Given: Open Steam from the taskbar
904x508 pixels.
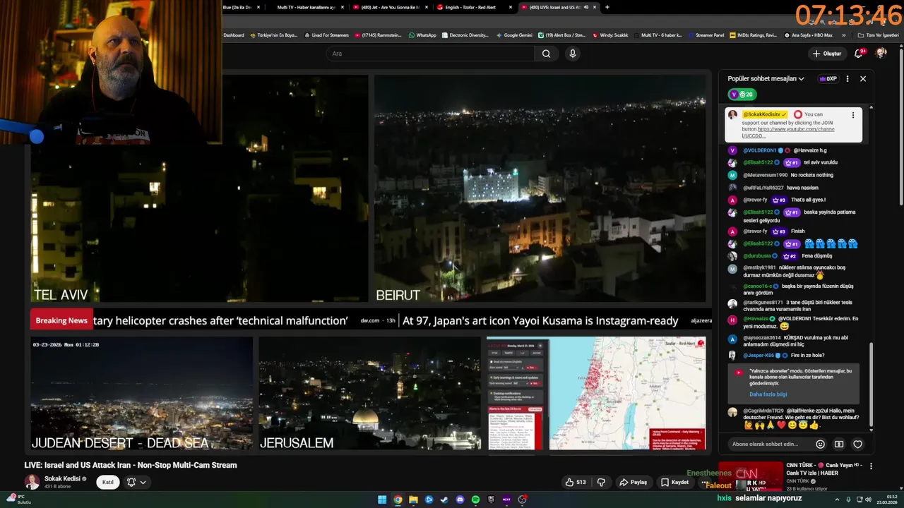Looking at the screenshot, I should pos(444,500).
